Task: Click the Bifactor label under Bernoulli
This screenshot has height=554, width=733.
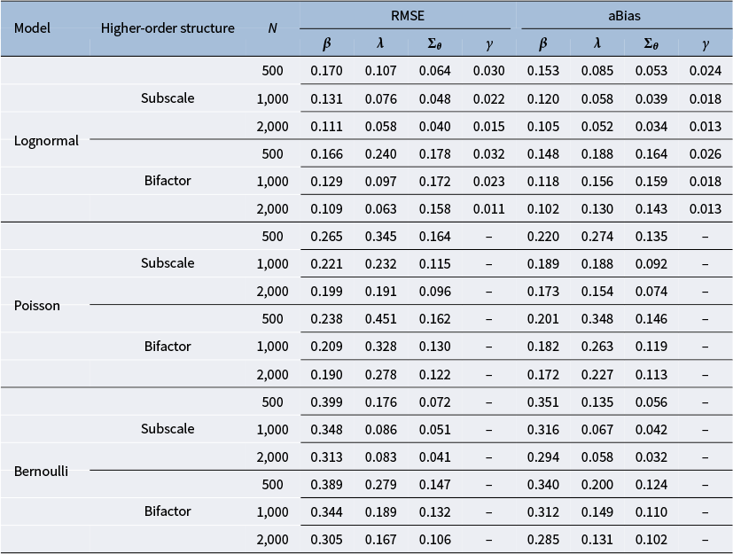Action: (x=168, y=511)
